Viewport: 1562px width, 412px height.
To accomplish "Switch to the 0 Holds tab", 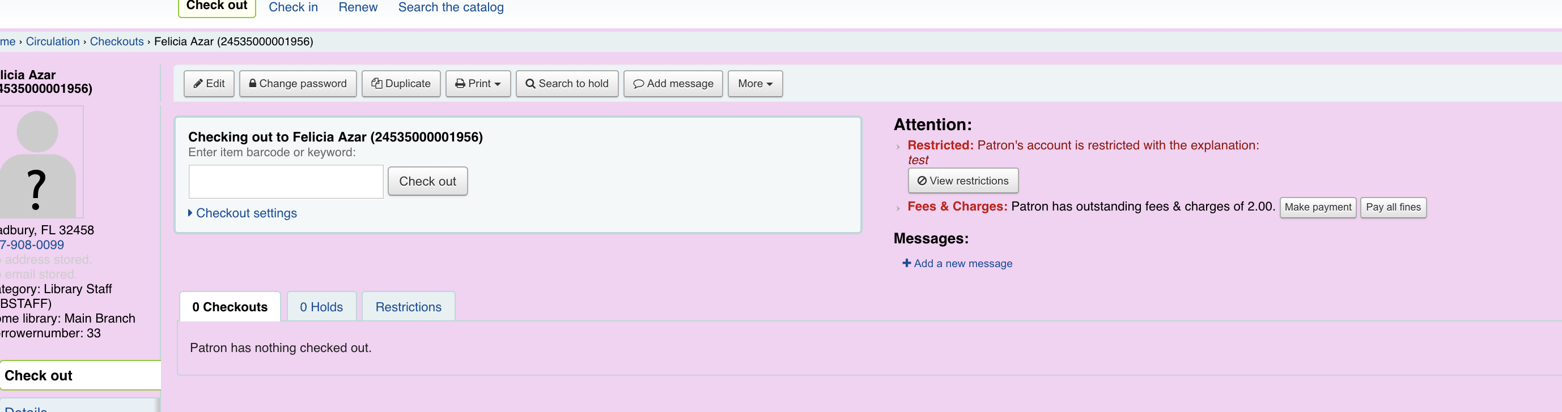I will point(321,307).
